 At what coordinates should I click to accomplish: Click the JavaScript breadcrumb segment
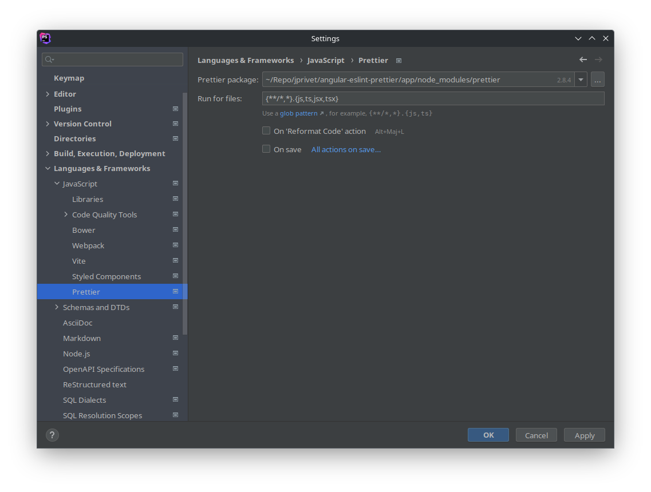325,60
